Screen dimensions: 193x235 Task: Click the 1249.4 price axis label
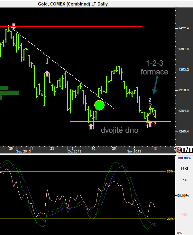[x=183, y=132]
